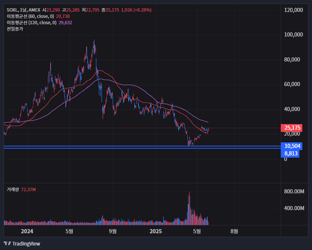Click the 120,000 price axis label
The image size is (312, 250).
pos(293,10)
